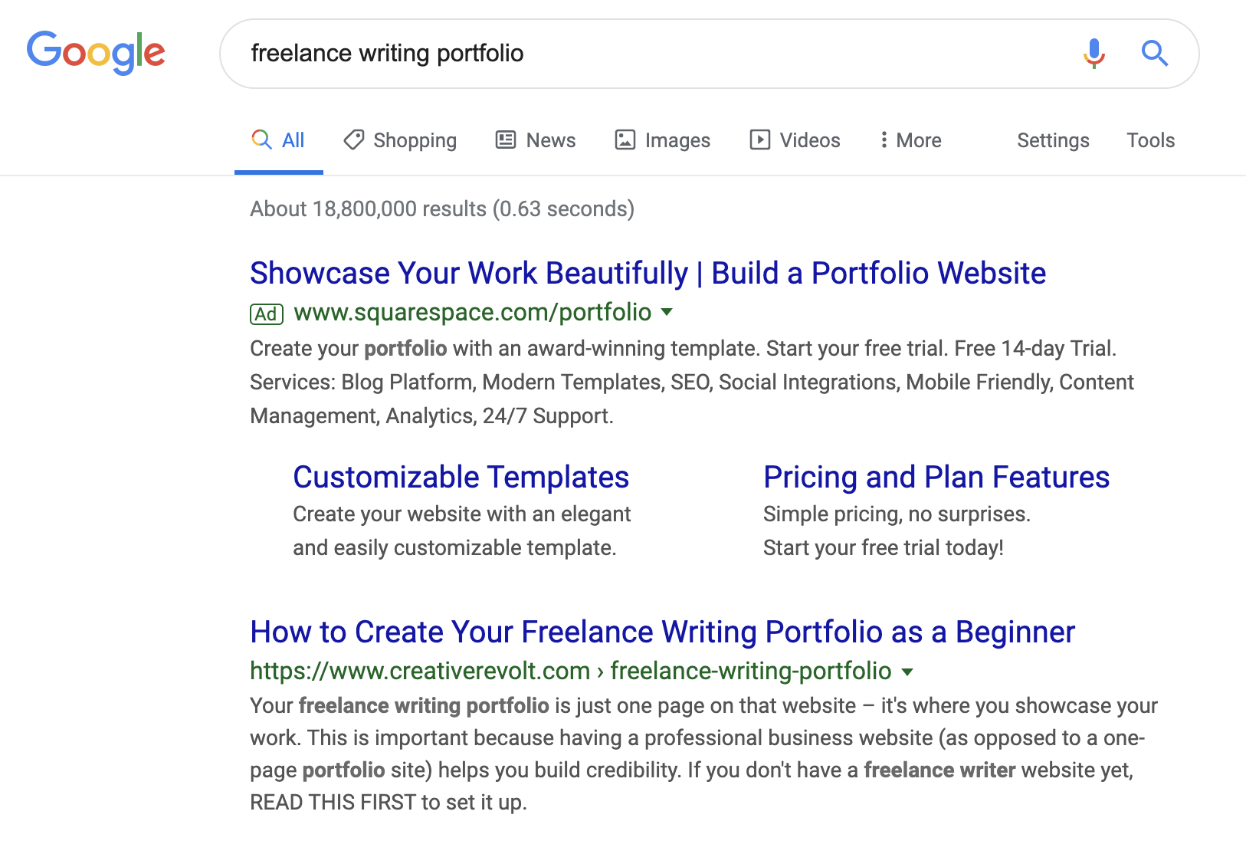Activate voice search microphone icon
Viewport: 1246px width, 854px height.
click(x=1094, y=53)
